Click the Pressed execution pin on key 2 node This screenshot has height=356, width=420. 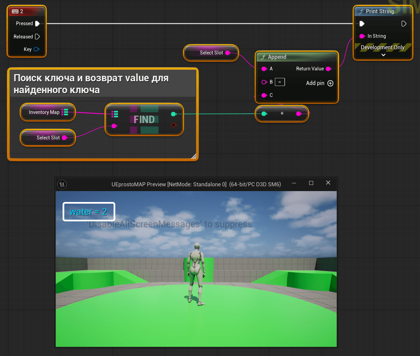pyautogui.click(x=37, y=23)
